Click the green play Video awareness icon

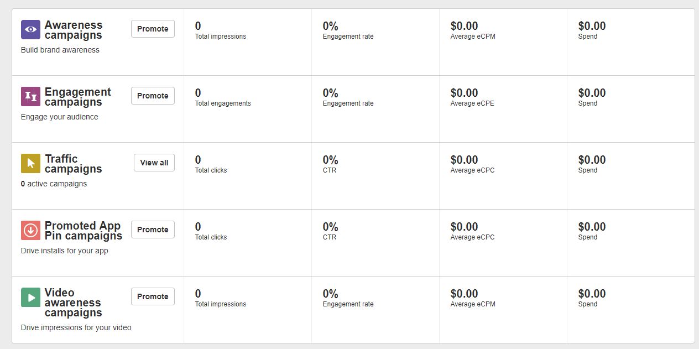[x=30, y=298]
